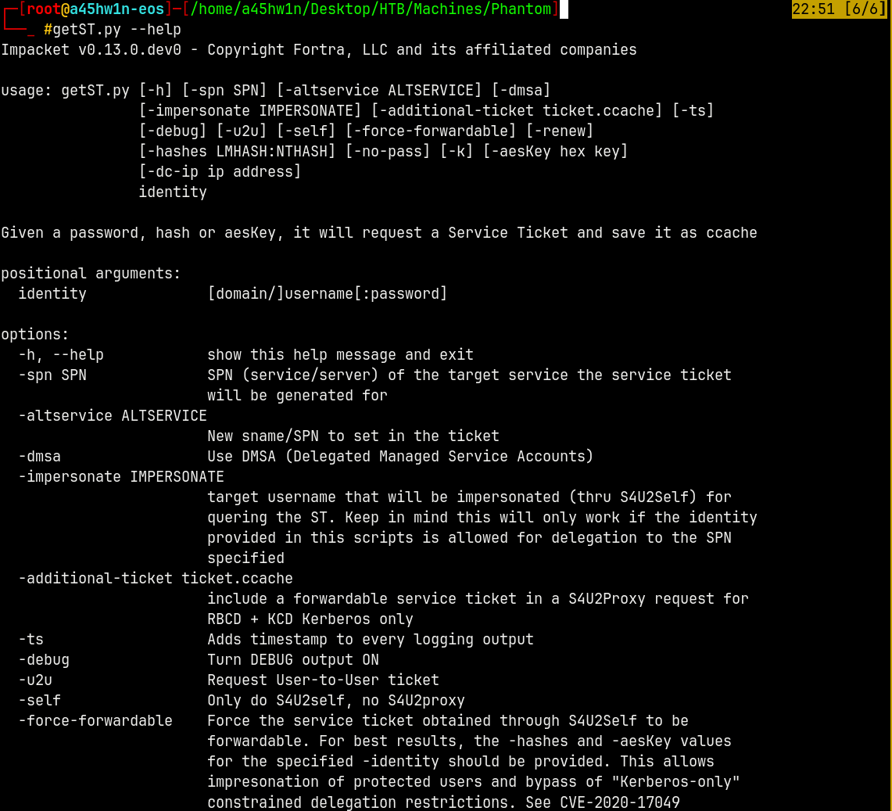Click the 22:51 [6/6] status indicator
Image resolution: width=892 pixels, height=811 pixels.
[x=840, y=9]
